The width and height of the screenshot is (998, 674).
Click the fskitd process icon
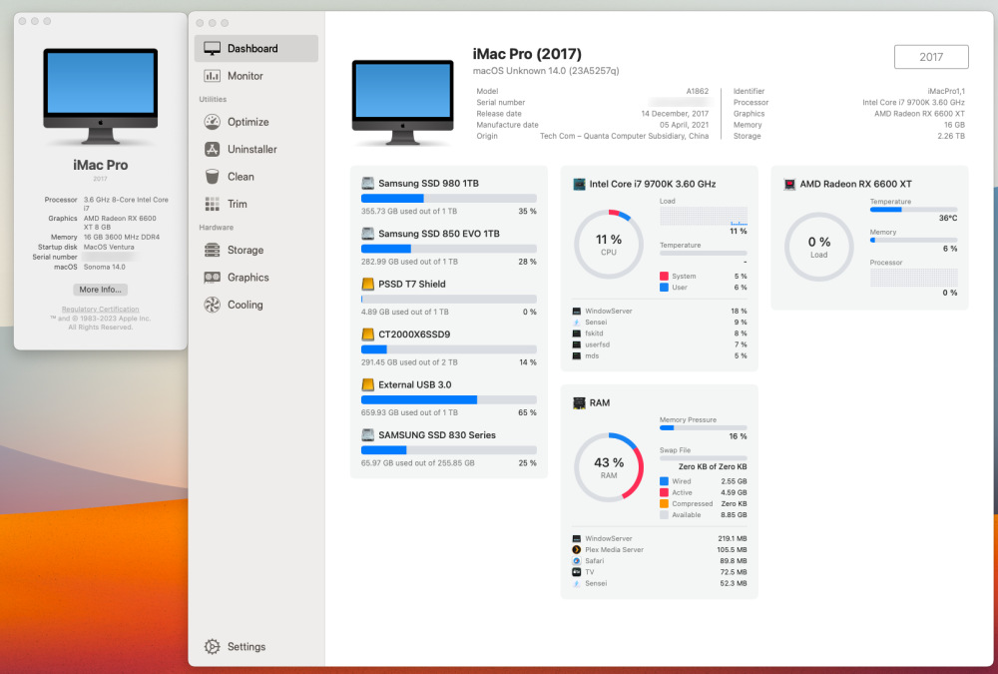tap(577, 334)
